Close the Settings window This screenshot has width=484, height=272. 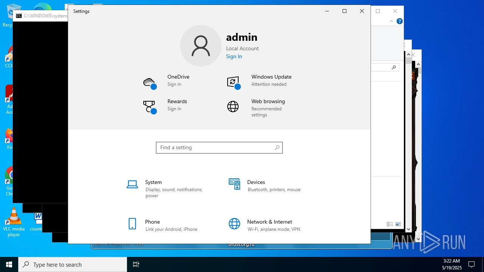tap(362, 11)
